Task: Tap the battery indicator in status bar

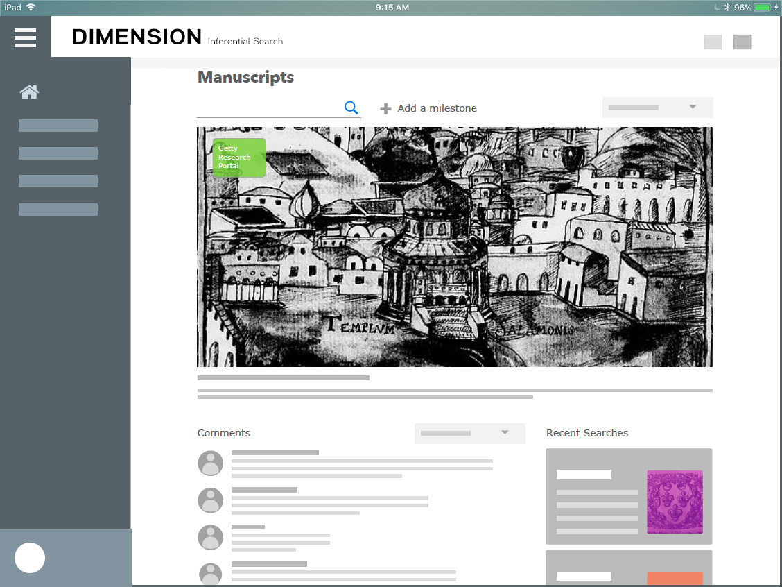Action: coord(763,8)
